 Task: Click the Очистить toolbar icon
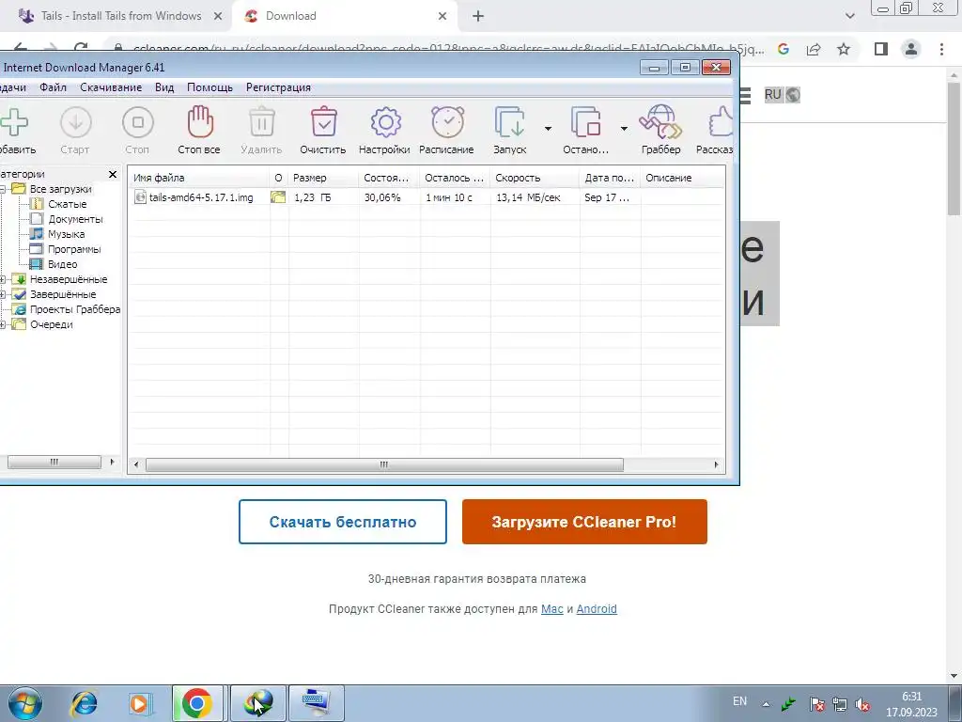click(323, 121)
